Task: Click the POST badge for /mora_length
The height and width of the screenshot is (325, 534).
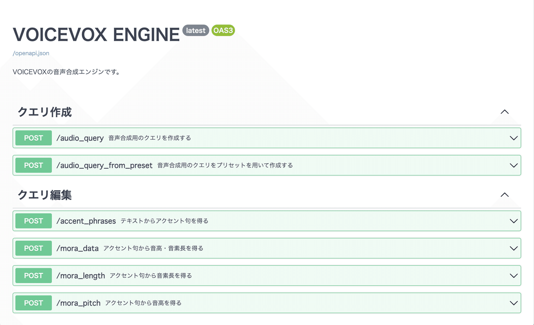Action: [33, 275]
